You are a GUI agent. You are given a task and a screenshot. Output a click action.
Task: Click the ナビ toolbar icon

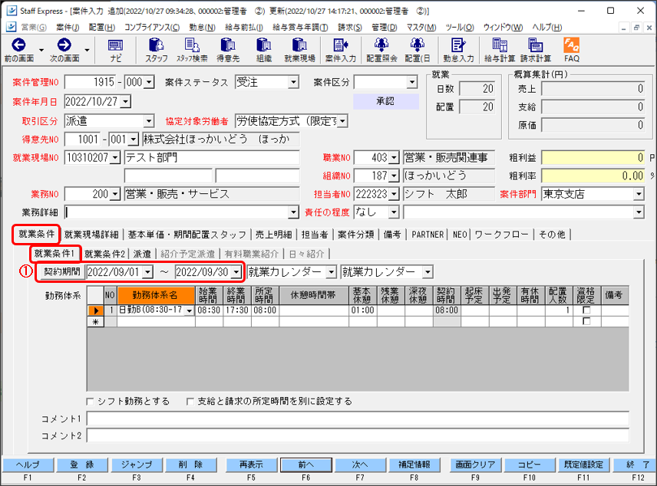click(x=115, y=51)
